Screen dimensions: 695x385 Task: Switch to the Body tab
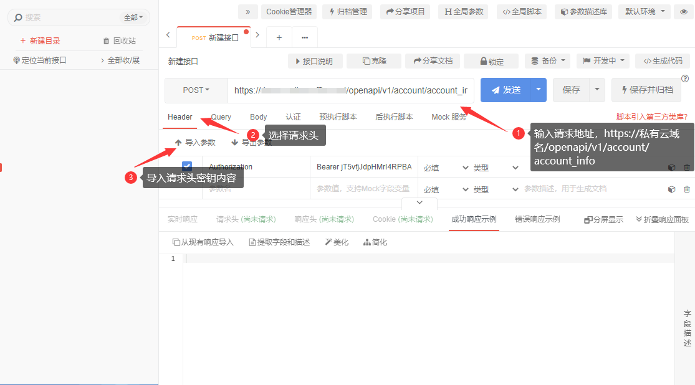coord(258,117)
